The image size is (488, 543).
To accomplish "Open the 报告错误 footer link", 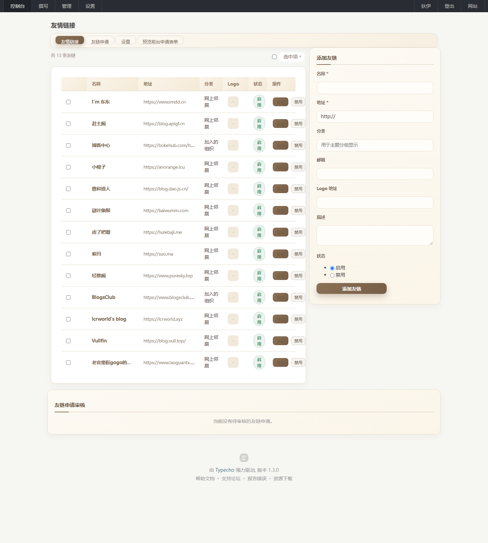I will pyautogui.click(x=257, y=479).
